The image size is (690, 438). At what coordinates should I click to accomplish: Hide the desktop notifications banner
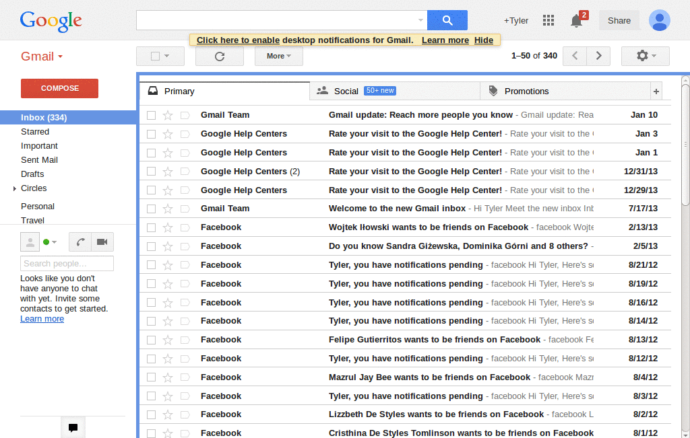tap(483, 40)
